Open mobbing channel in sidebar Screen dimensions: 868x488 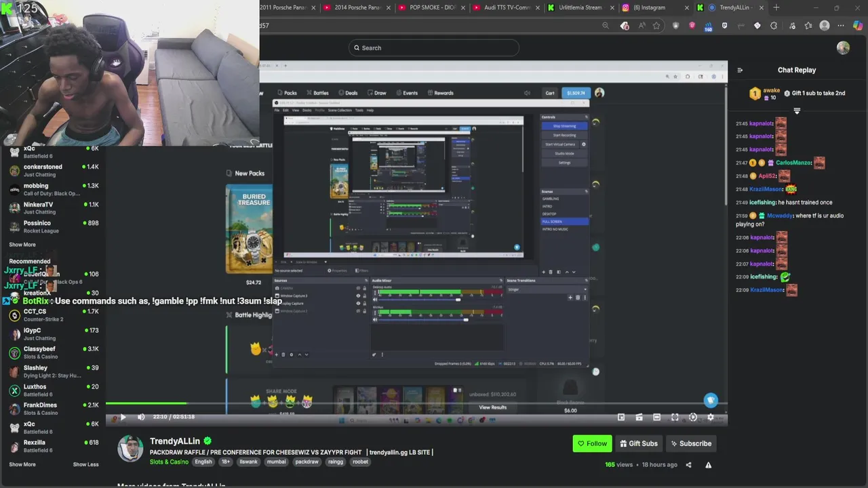click(54, 189)
